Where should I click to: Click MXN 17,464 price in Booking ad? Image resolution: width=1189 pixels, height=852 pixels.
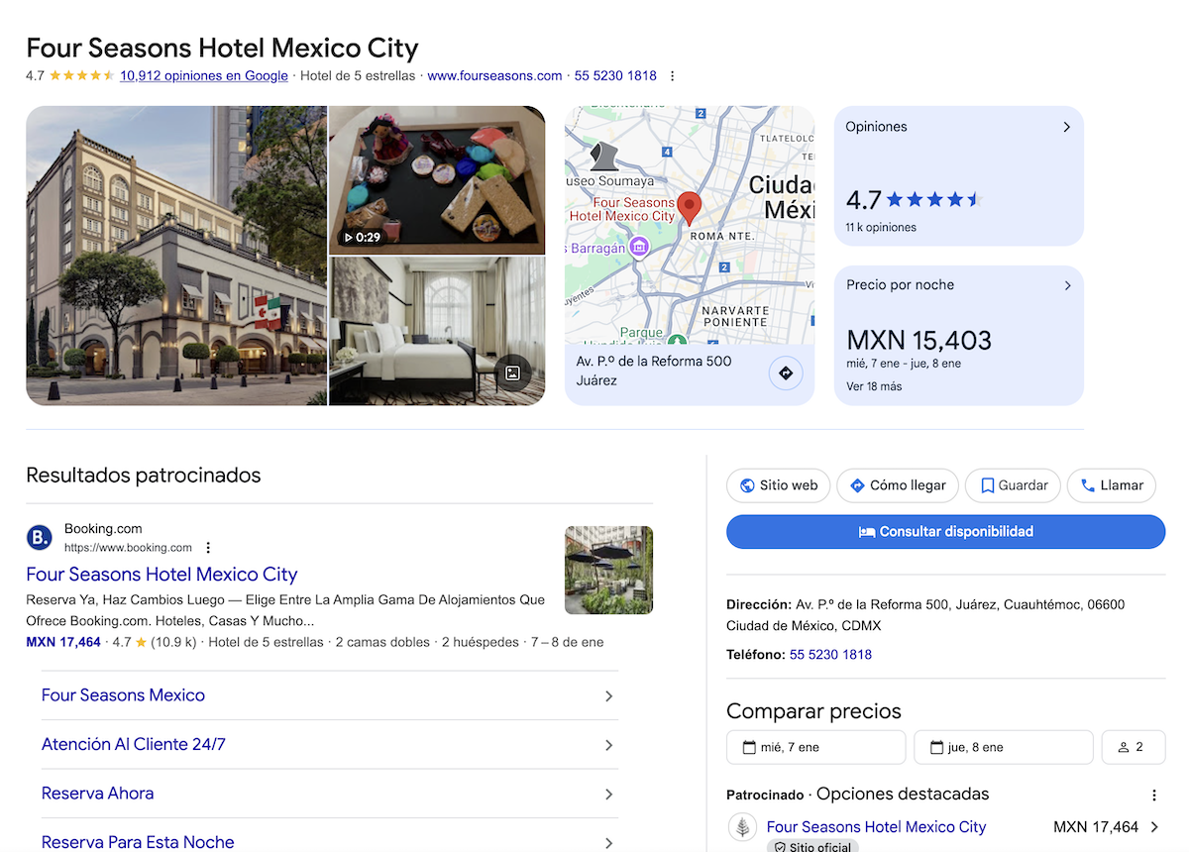(63, 642)
